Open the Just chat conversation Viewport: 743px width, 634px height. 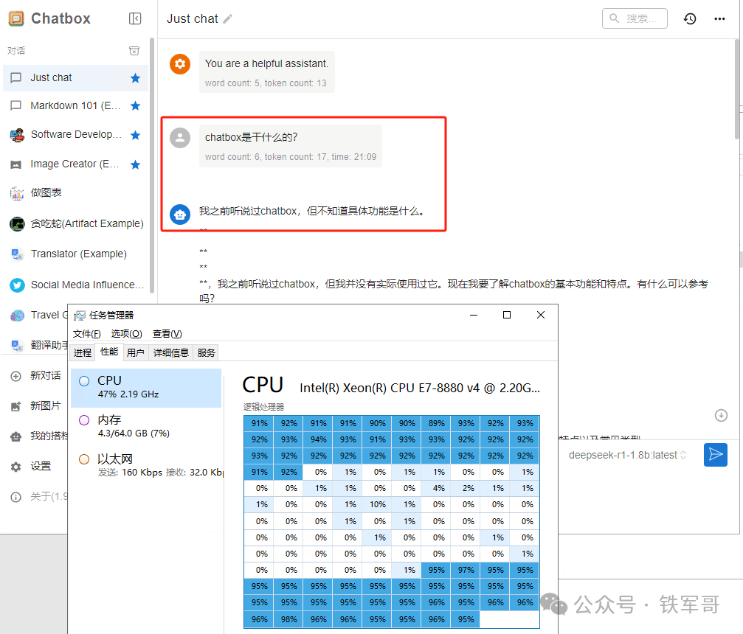[75, 77]
